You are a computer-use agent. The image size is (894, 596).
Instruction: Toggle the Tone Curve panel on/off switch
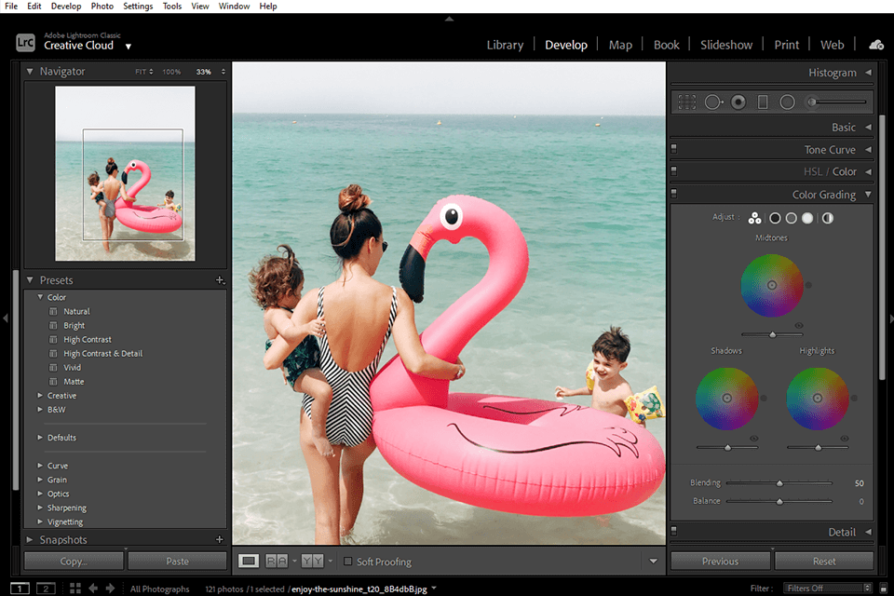674,150
